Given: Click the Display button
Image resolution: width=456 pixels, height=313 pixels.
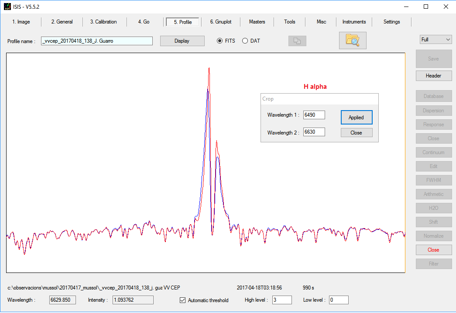Looking at the screenshot, I should [x=182, y=41].
